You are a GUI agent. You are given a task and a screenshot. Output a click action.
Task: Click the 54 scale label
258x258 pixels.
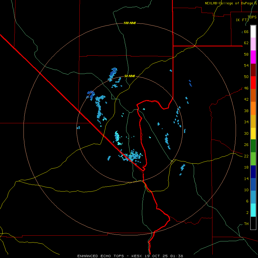(x=246, y=65)
